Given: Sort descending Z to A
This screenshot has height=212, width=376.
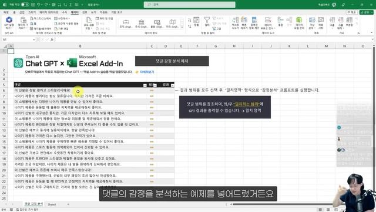Looking at the screenshot, I should (189, 26).
